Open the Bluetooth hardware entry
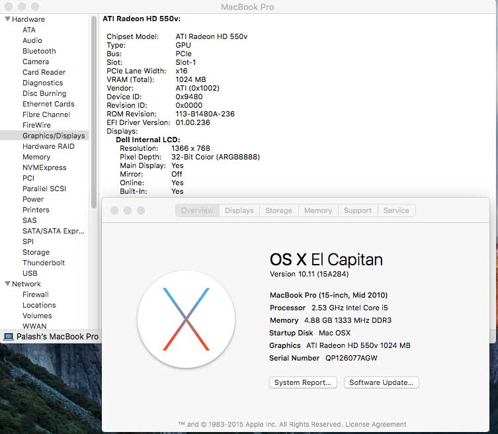This screenshot has width=498, height=434. click(x=39, y=51)
